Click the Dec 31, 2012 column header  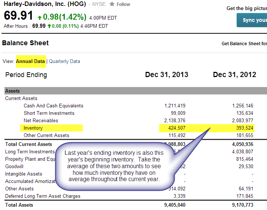pos(234,75)
